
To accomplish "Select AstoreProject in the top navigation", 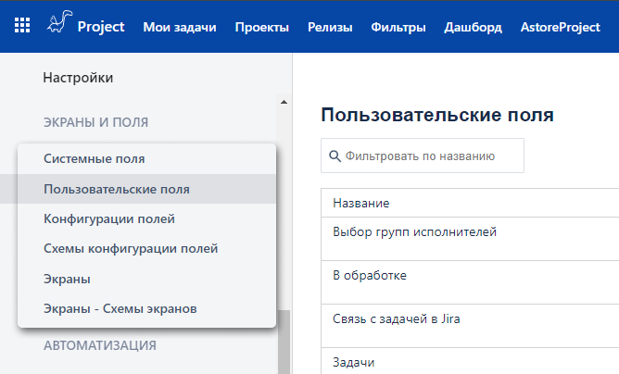I will (x=561, y=27).
